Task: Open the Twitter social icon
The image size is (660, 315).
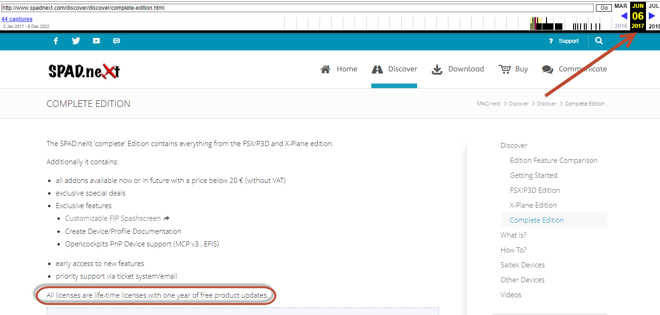Action: [76, 41]
